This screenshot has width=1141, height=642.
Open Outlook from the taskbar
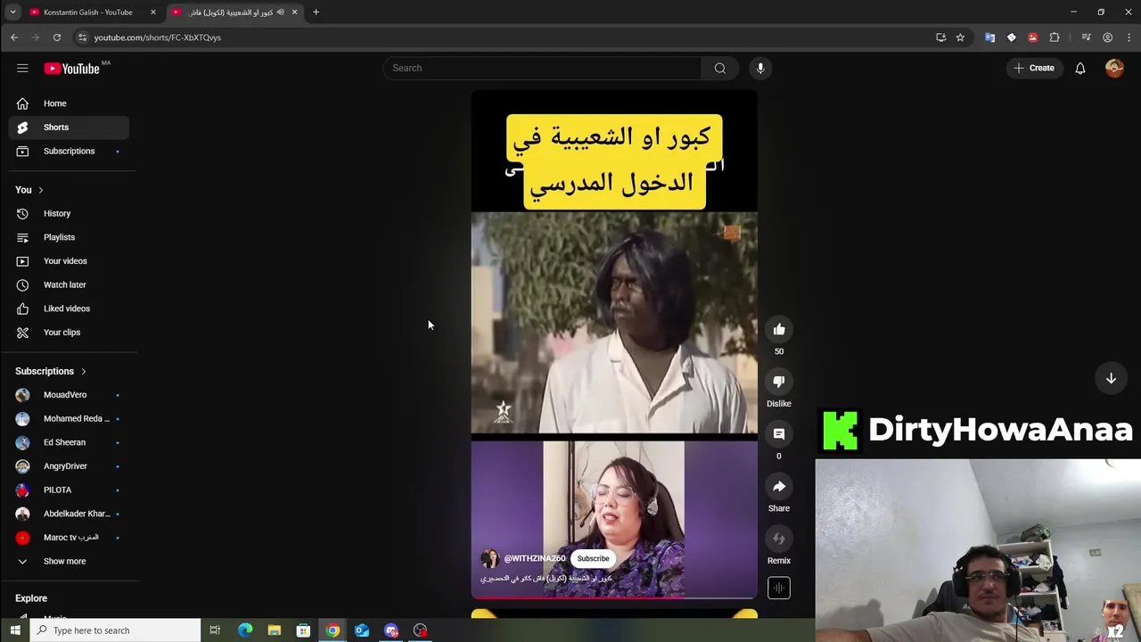coord(362,630)
